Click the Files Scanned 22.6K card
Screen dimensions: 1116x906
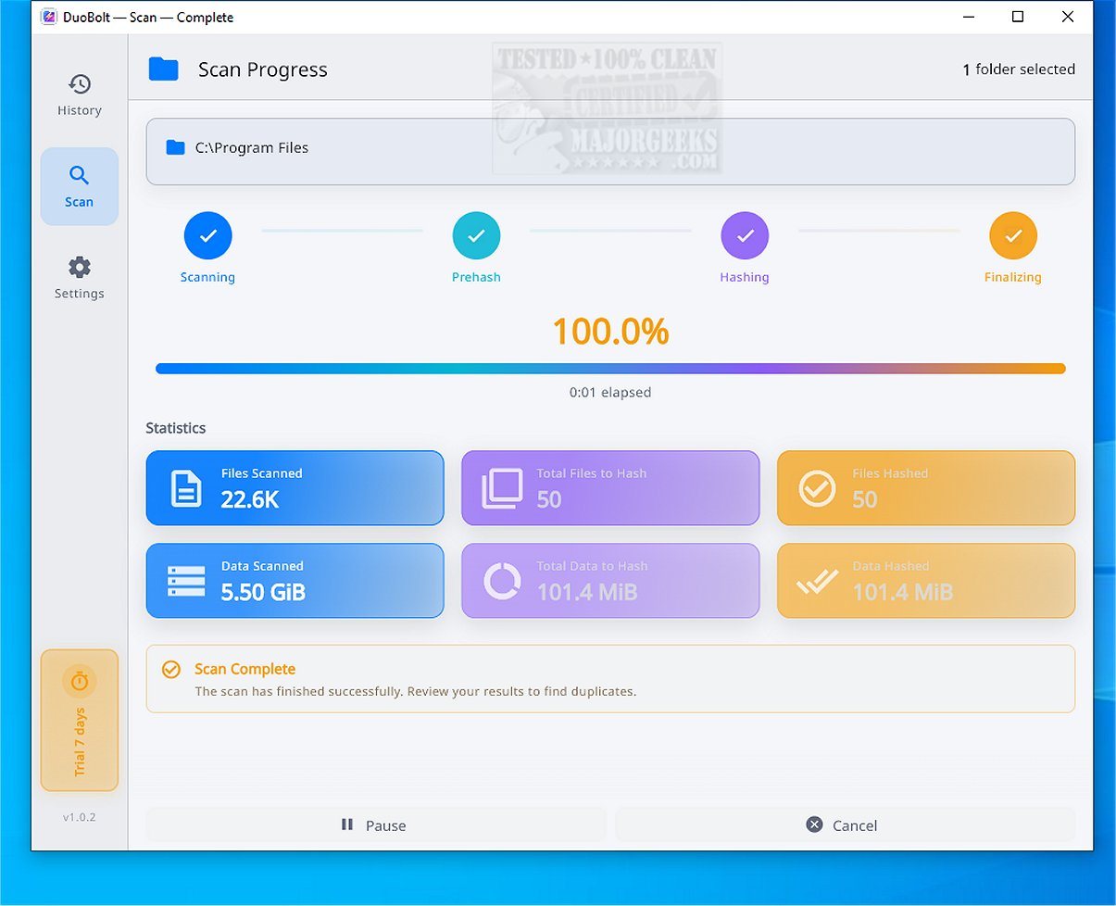pos(295,488)
